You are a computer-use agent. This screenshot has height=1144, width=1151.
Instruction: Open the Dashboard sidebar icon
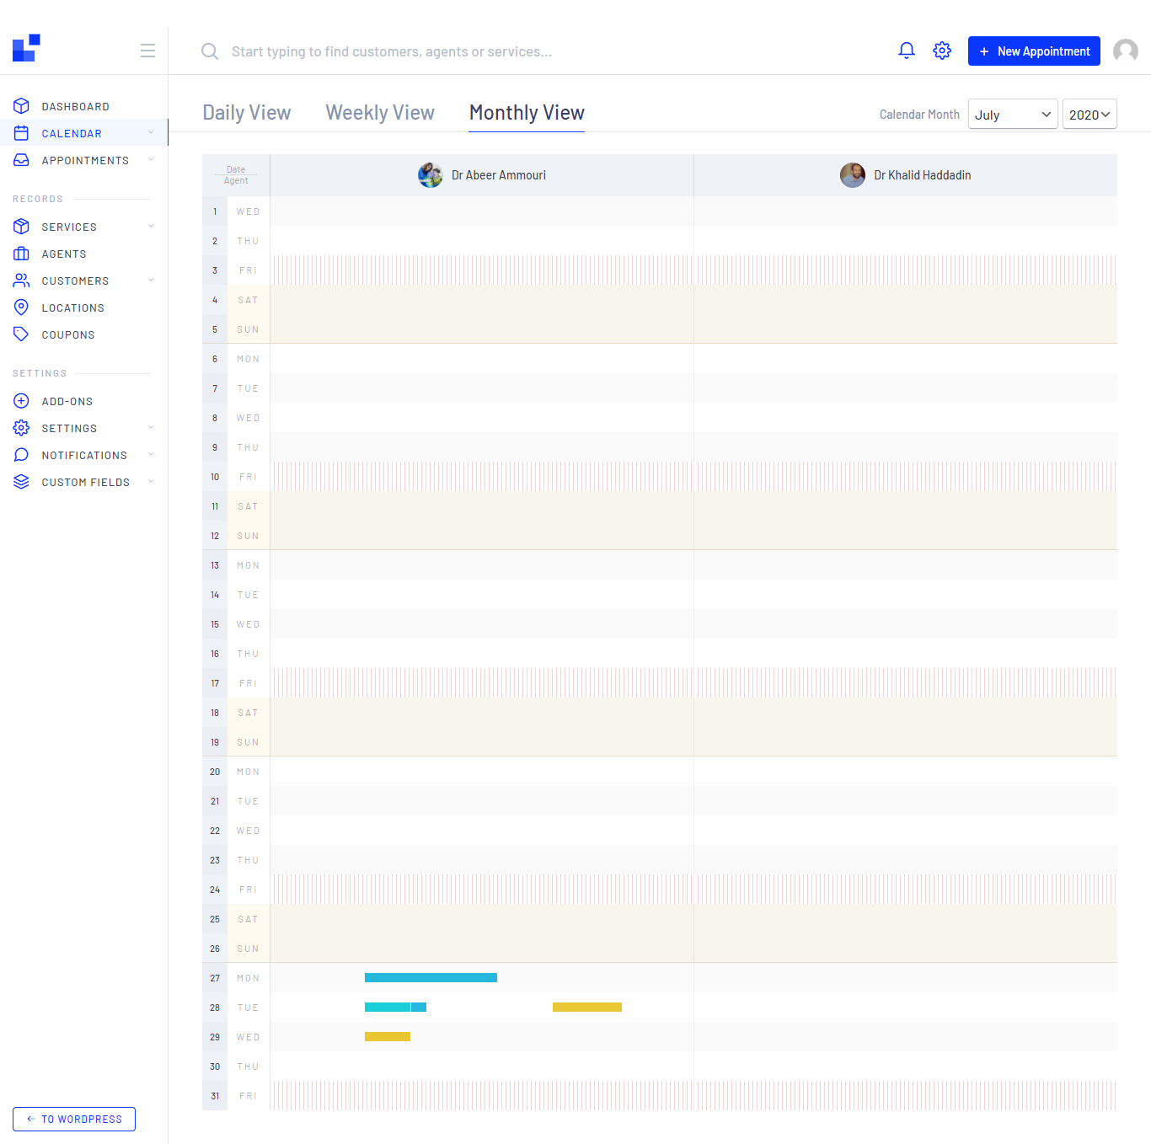pos(21,105)
